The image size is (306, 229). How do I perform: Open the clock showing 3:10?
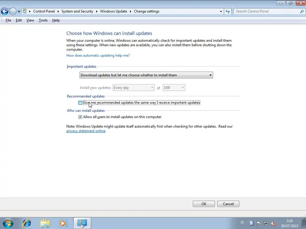click(x=290, y=223)
